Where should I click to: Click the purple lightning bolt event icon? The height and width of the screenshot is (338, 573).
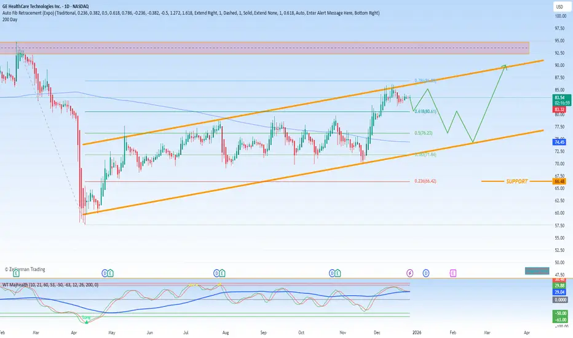[x=410, y=273]
